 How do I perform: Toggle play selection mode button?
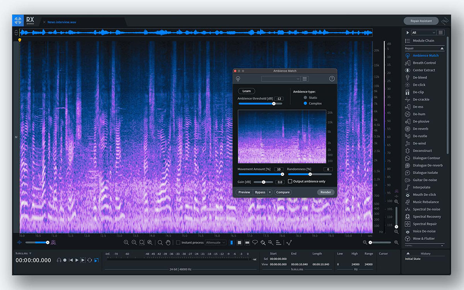click(x=83, y=260)
